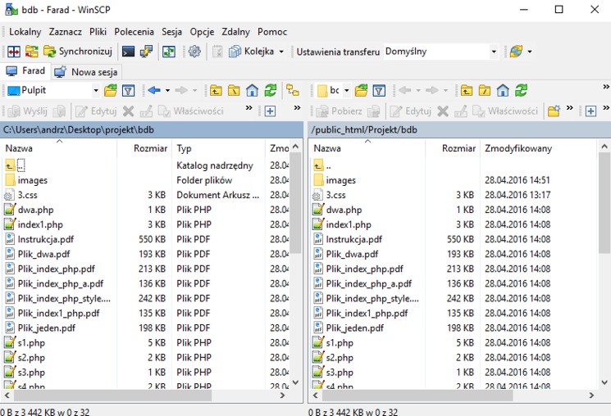Expand the remote navigation toolbar overflow chevron

pos(606,87)
